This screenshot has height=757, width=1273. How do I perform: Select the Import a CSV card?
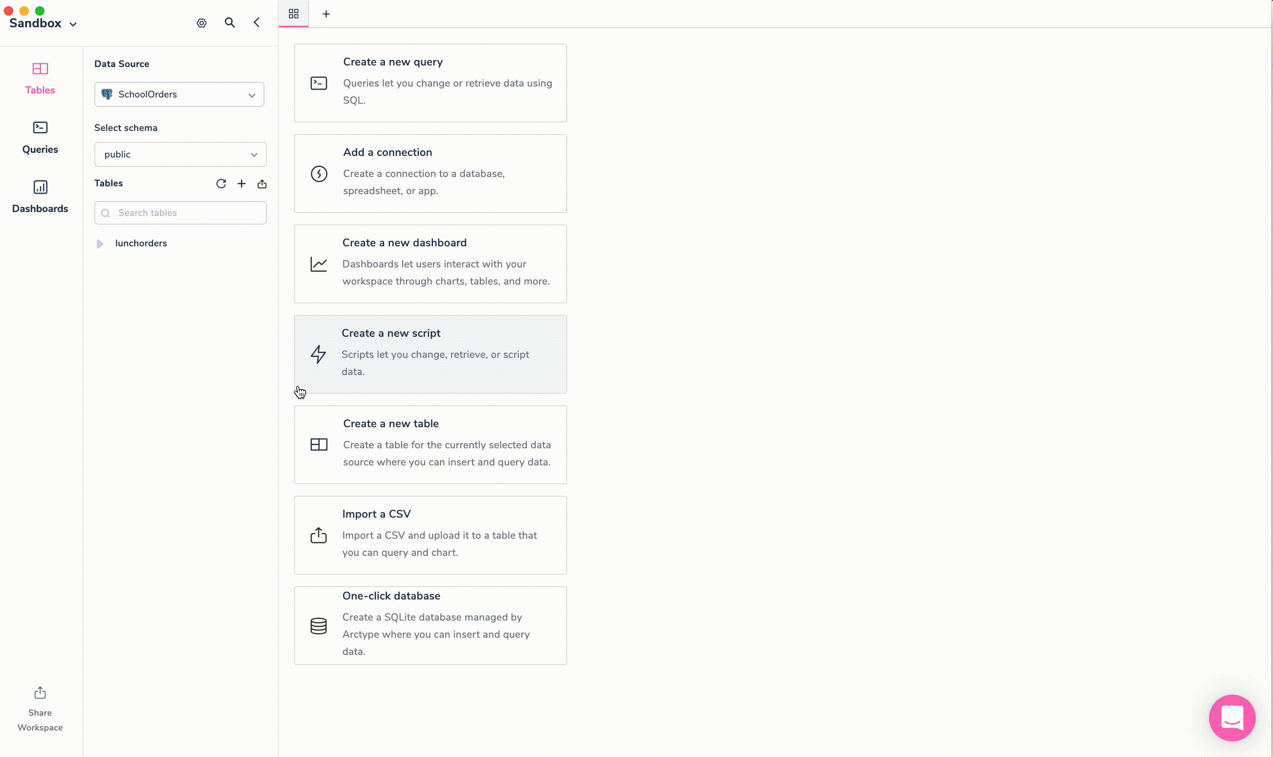click(430, 535)
